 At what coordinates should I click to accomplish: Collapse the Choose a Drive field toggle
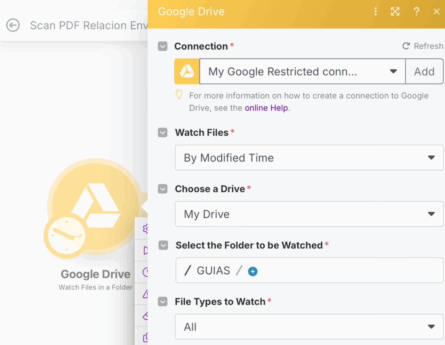163,189
